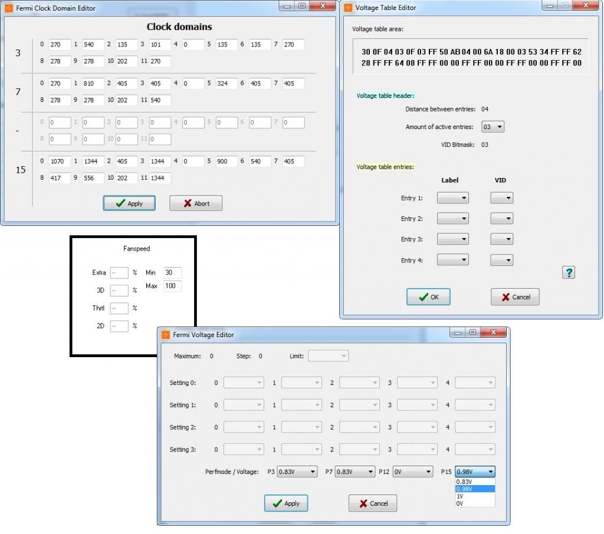Click perfmode 7 domain 1 field 810
This screenshot has width=604, height=534.
click(x=93, y=84)
